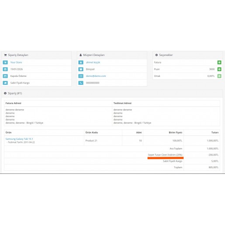Click the customer user icon beside ahmet küçük
225x225 pixels.
tap(81, 62)
